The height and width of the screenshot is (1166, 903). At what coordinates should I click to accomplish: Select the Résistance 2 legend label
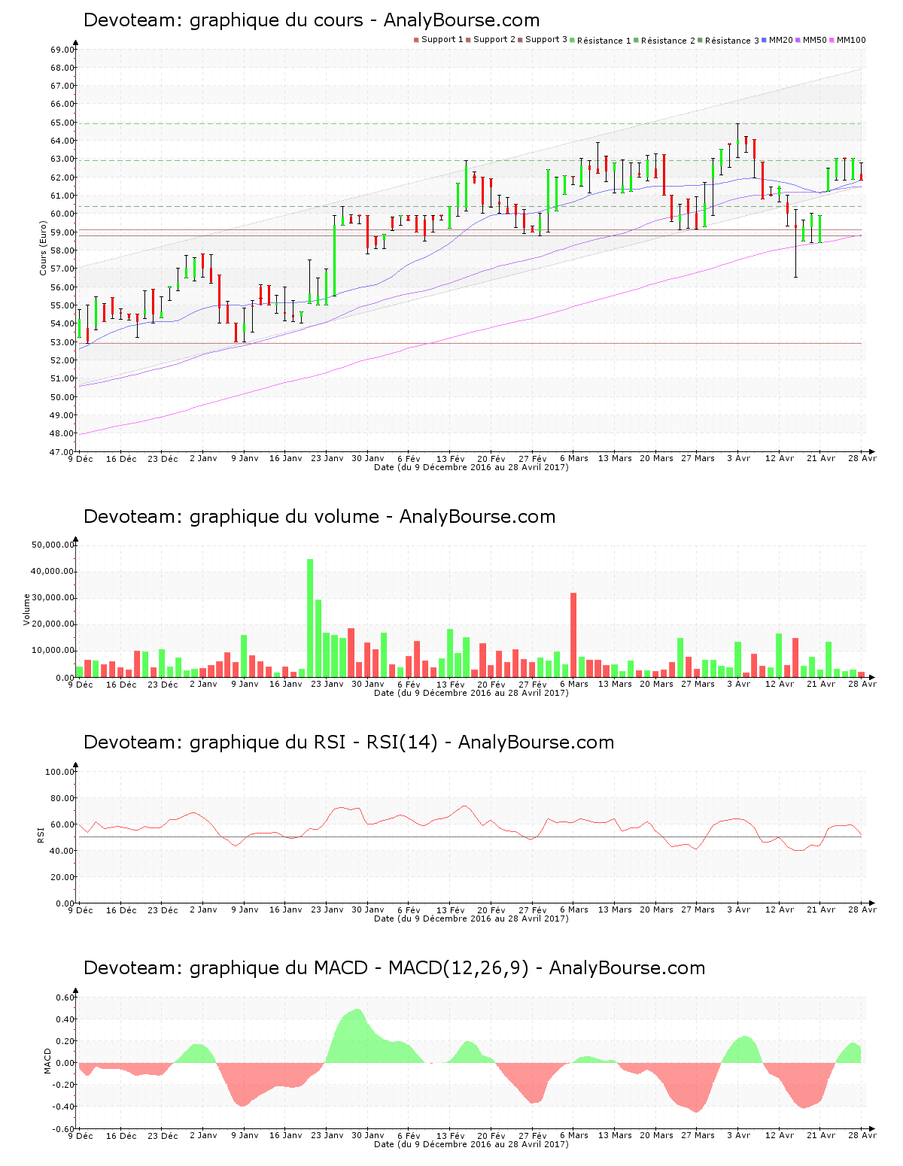pyautogui.click(x=668, y=40)
